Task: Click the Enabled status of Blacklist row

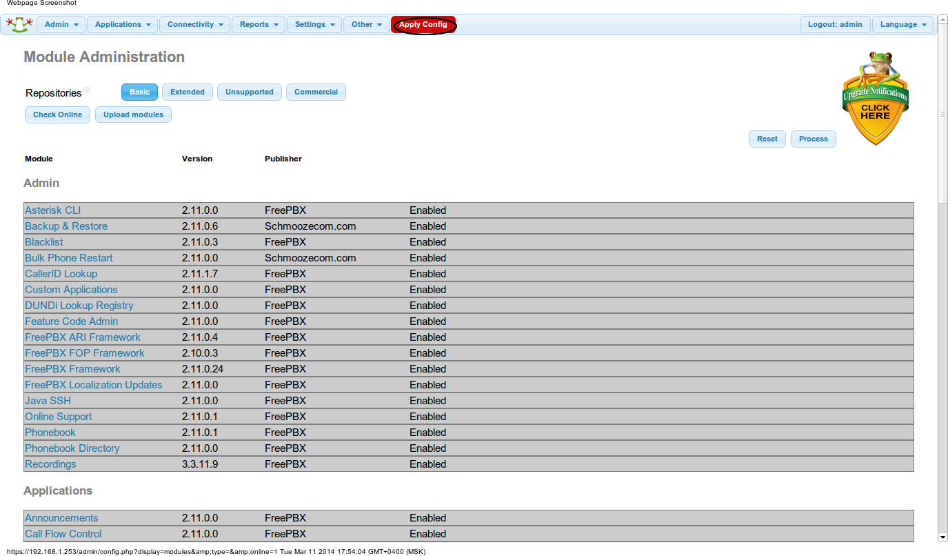Action: click(x=427, y=242)
